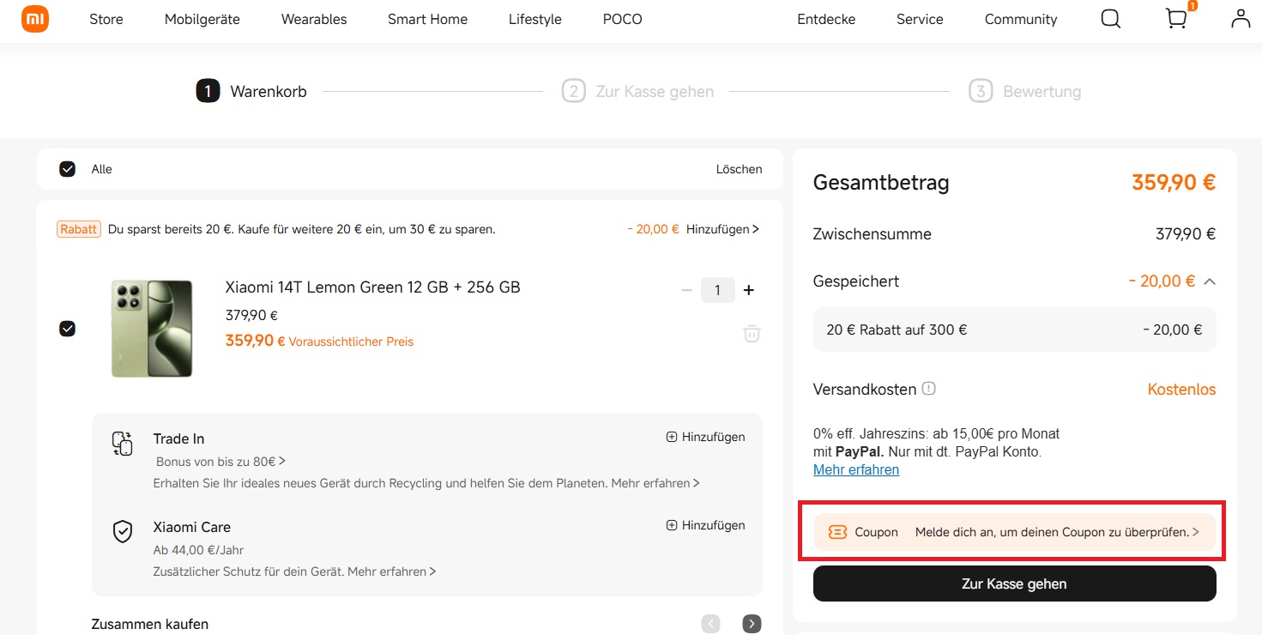This screenshot has width=1262, height=635.
Task: Click the Zusammen kaufen heading
Action: [x=150, y=624]
